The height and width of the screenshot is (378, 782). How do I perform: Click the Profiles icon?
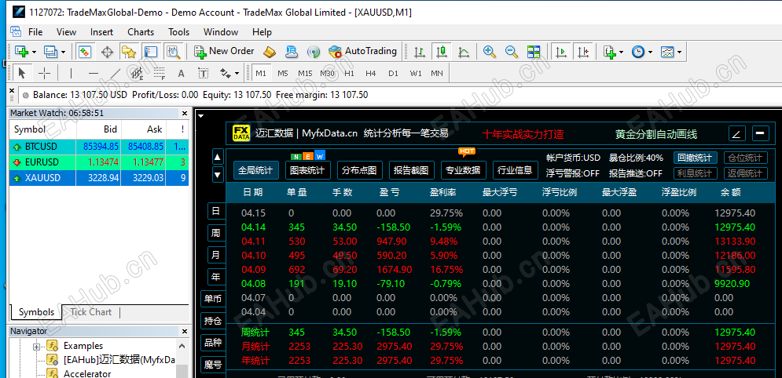(50, 51)
